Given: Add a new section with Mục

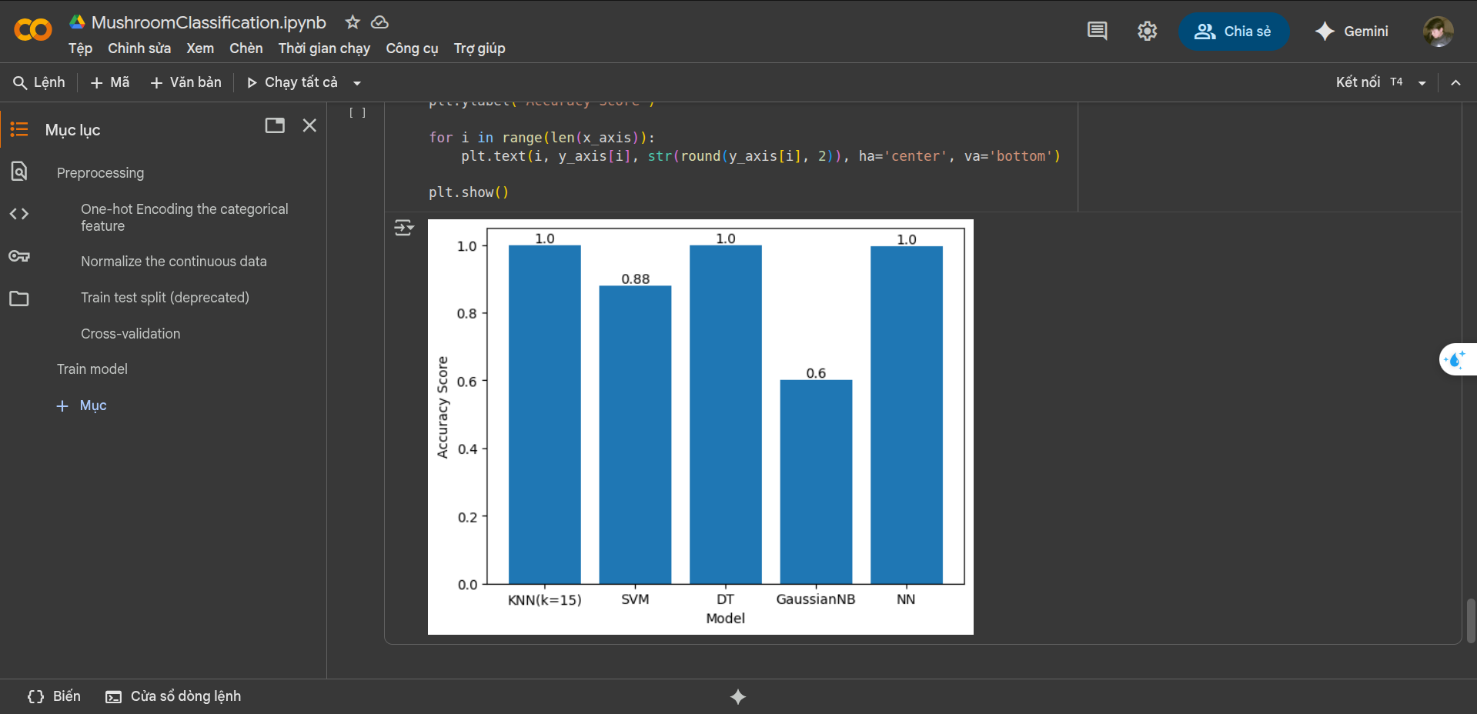Looking at the screenshot, I should point(82,405).
